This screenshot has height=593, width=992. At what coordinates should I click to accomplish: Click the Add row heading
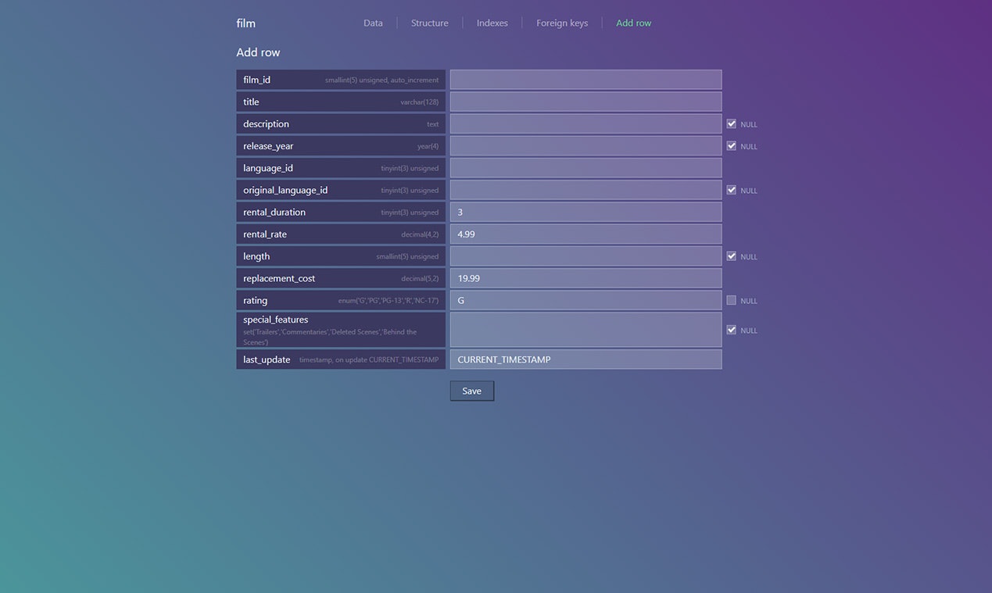[258, 52]
